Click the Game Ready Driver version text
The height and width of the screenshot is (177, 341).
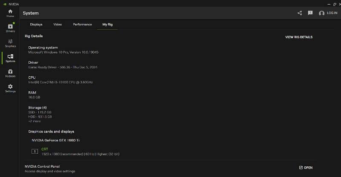[63, 67]
